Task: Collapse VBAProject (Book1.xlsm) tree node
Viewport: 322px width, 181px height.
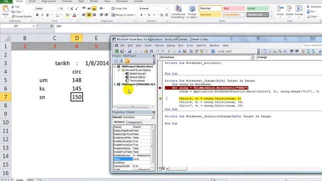Action: [115, 66]
